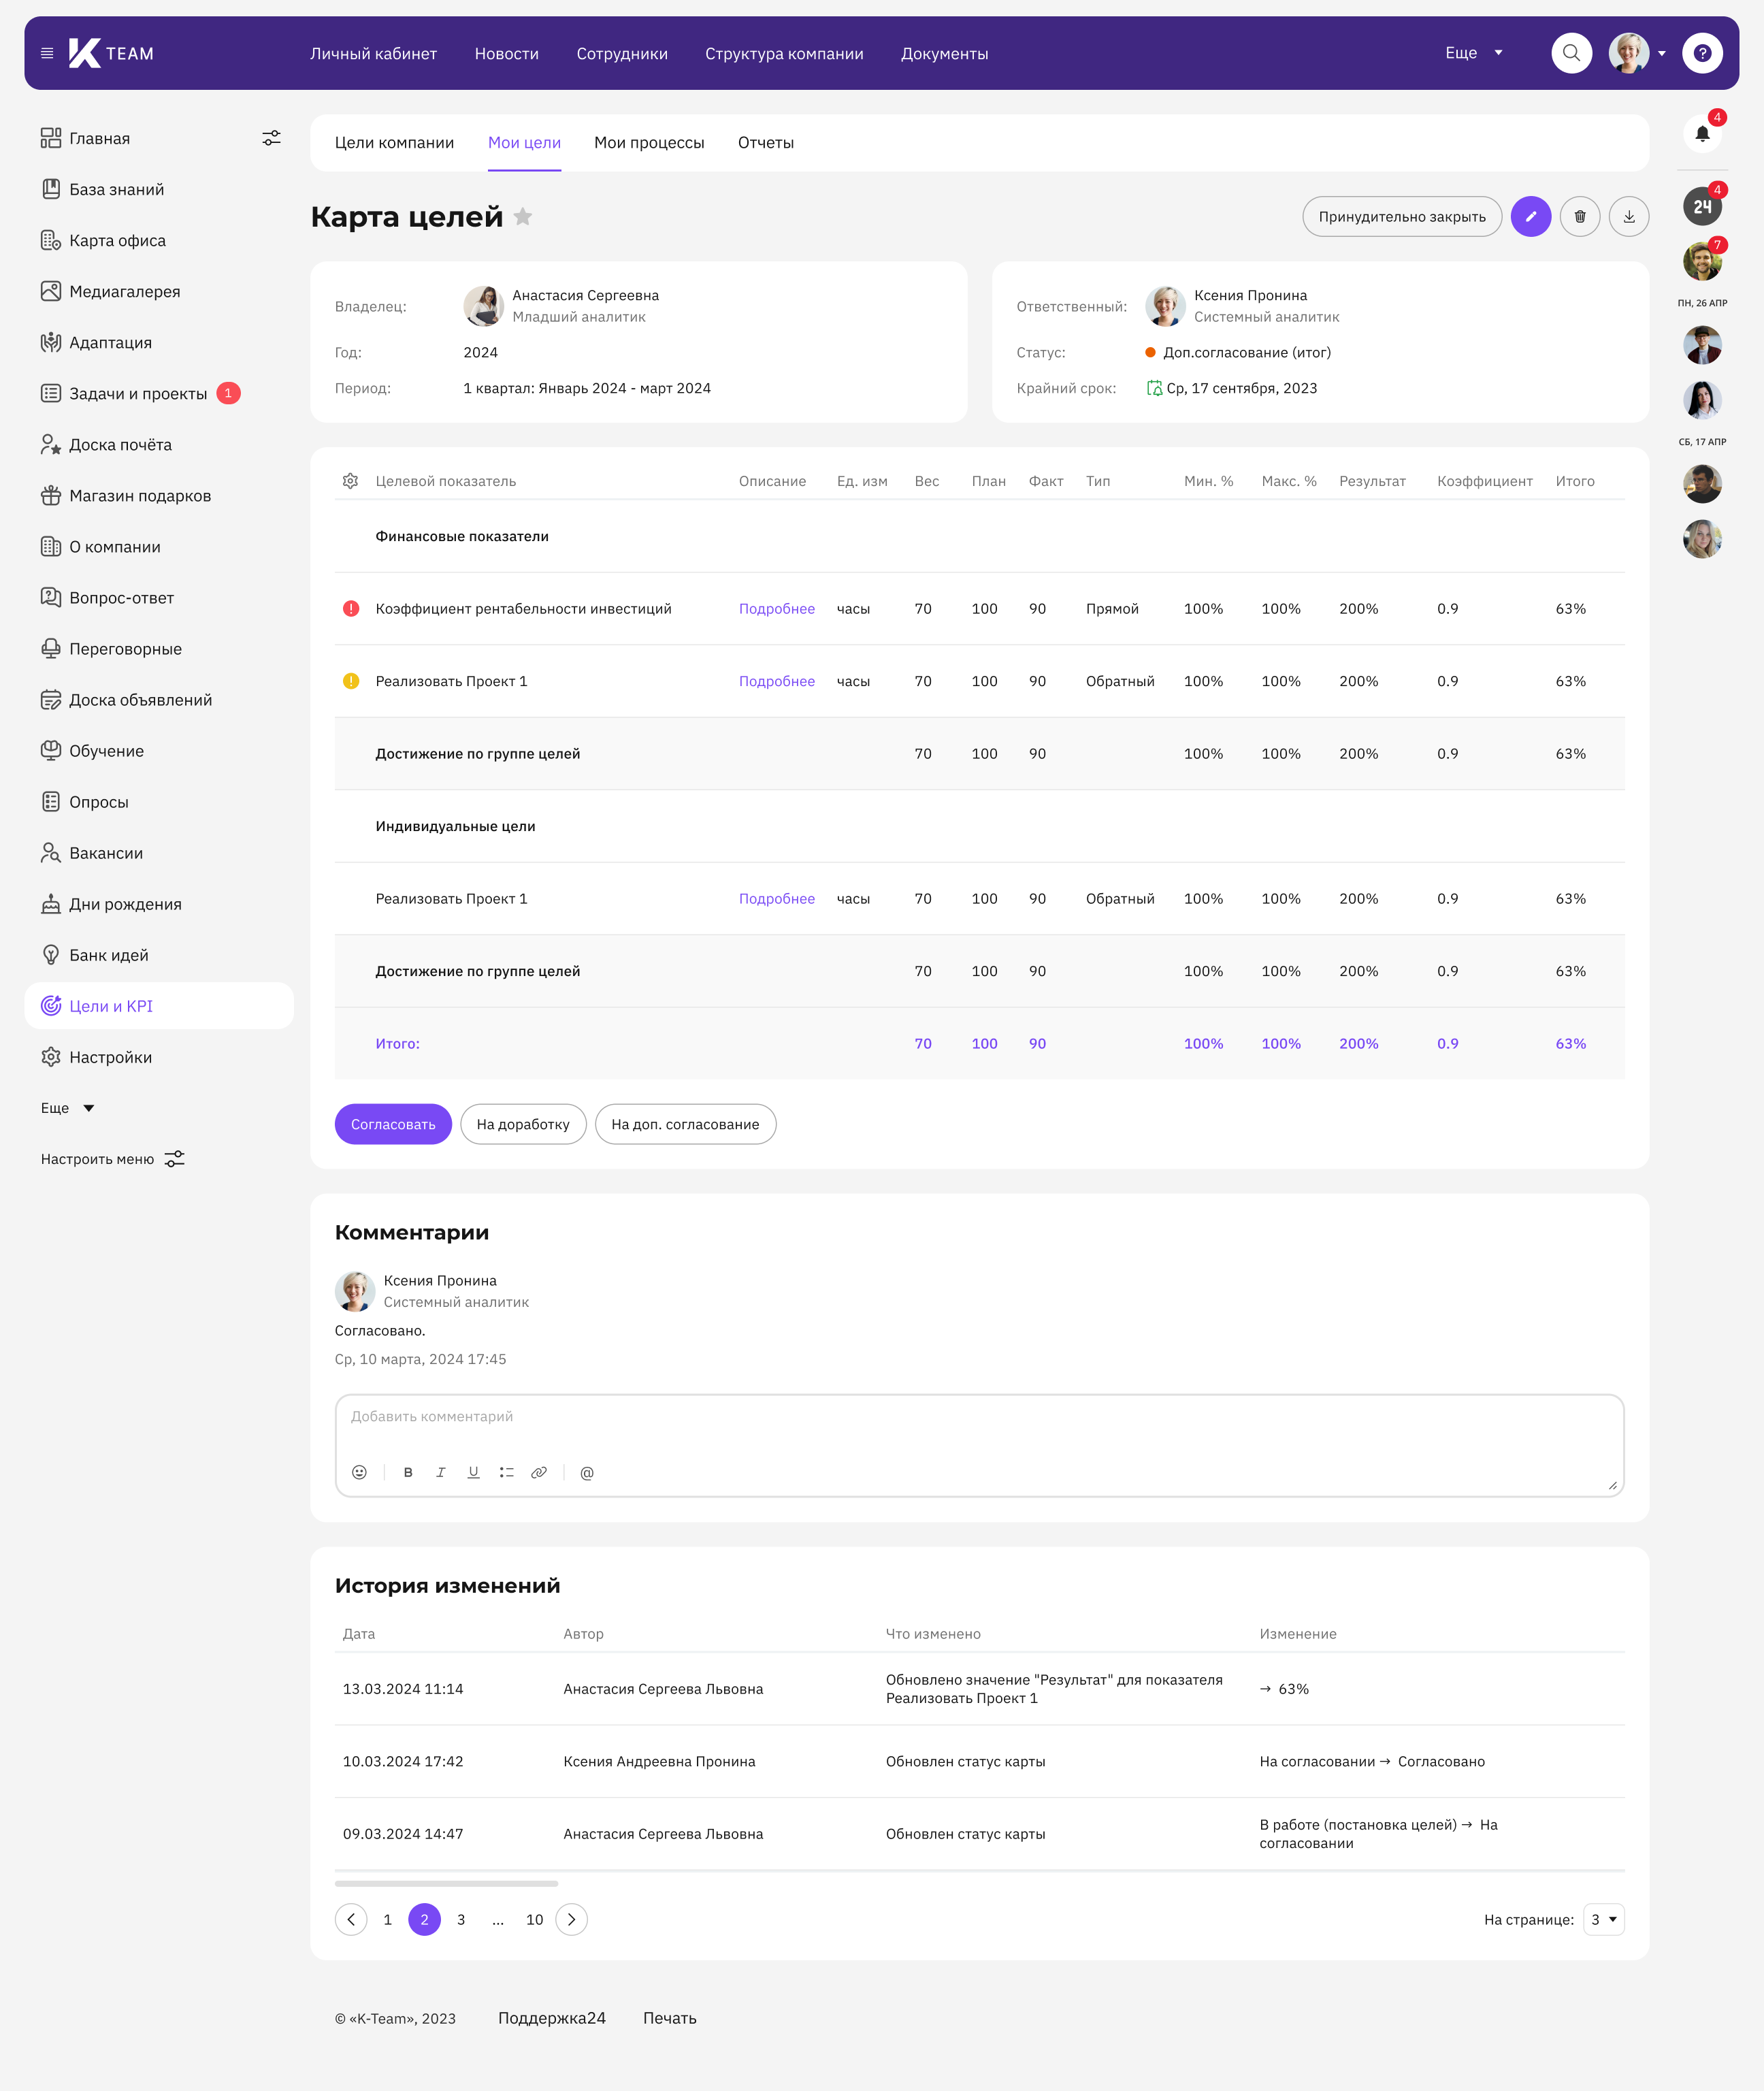Click the table settings gear icon
Screen dimensions: 1764x2091
pos(350,481)
